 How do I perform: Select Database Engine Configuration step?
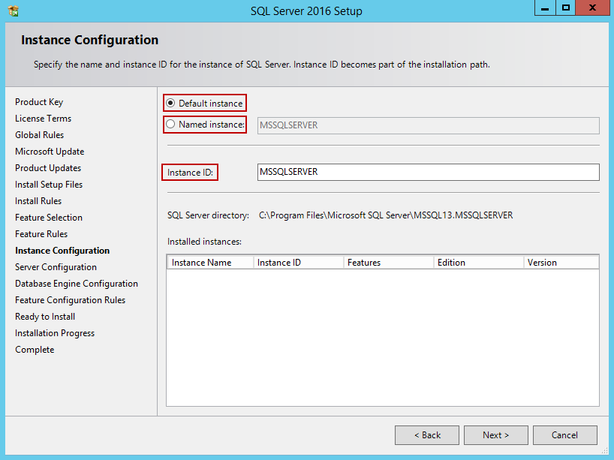77,284
